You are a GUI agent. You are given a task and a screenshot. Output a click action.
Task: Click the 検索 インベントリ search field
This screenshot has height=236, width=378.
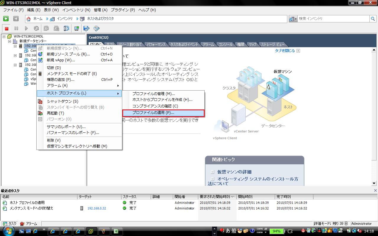point(333,19)
